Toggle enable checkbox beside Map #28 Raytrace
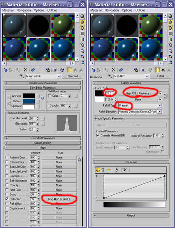The width and height of the screenshot is (175, 228). click(160, 93)
